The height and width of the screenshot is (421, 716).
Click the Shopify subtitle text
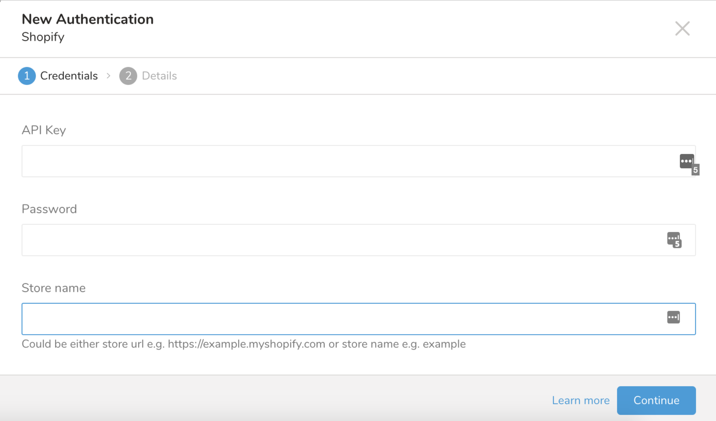[43, 37]
